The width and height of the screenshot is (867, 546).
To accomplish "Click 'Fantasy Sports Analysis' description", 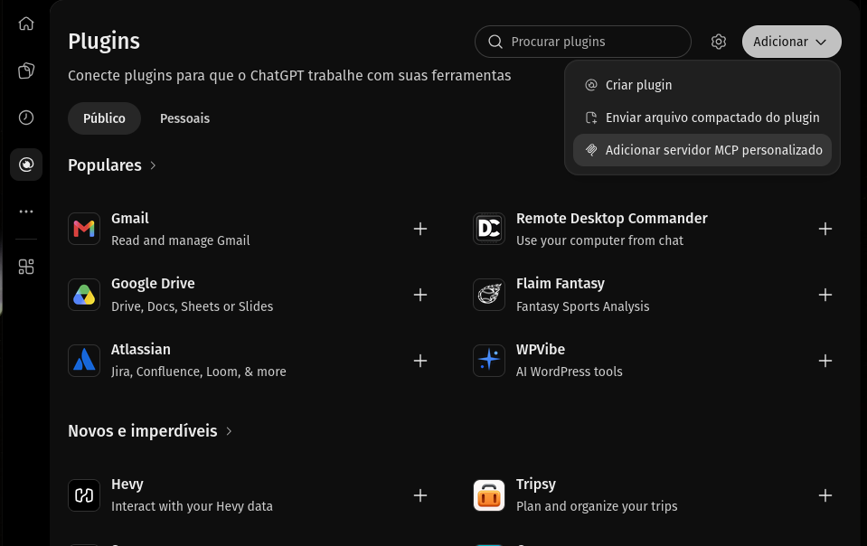I will tap(583, 306).
